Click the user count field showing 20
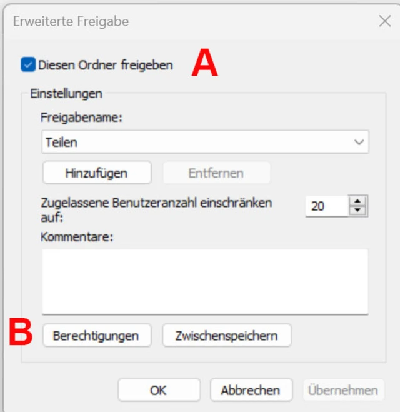This screenshot has height=412, width=400. (326, 206)
